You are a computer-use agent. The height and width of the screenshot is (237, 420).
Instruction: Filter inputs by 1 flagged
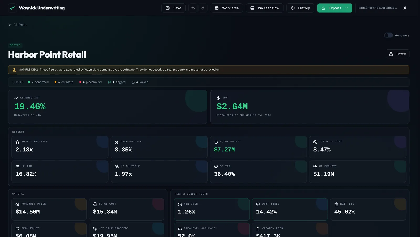[117, 82]
